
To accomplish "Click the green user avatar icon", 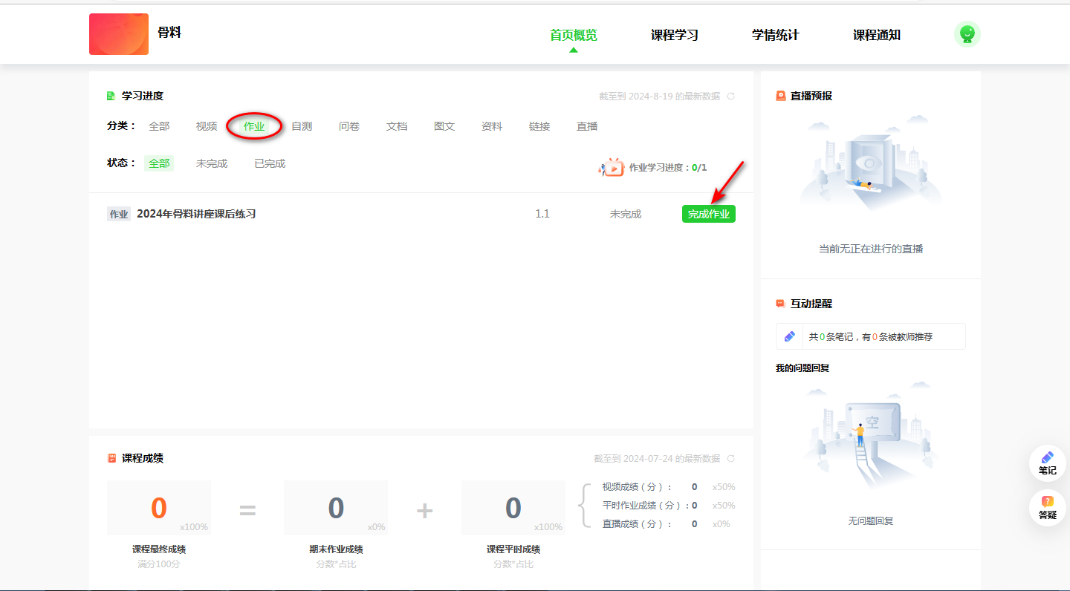I will click(967, 34).
